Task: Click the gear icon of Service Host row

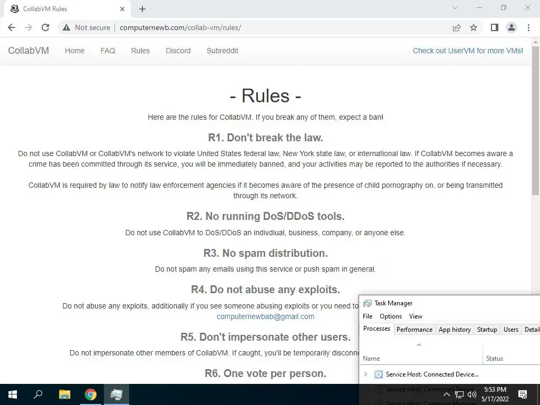Action: 379,374
